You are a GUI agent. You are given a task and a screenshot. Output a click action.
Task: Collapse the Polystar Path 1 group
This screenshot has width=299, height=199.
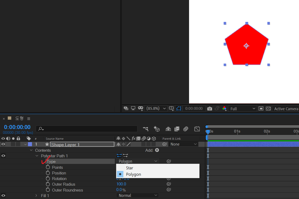37,156
